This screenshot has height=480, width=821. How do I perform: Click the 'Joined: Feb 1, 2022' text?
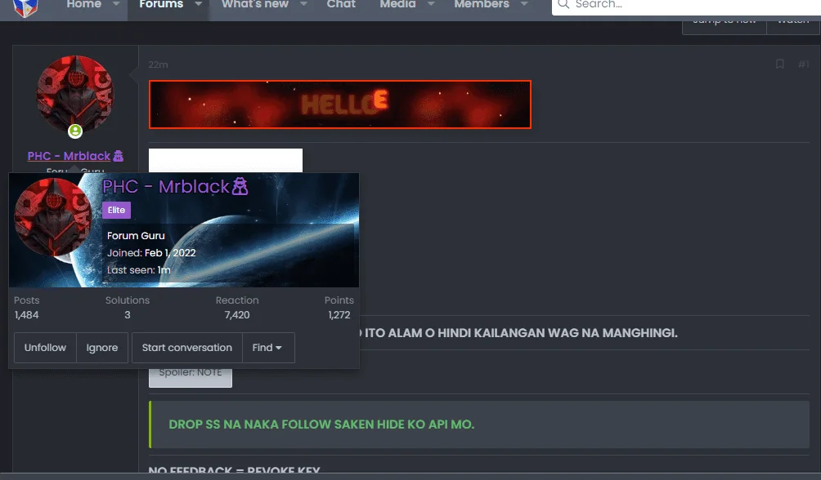pos(151,253)
